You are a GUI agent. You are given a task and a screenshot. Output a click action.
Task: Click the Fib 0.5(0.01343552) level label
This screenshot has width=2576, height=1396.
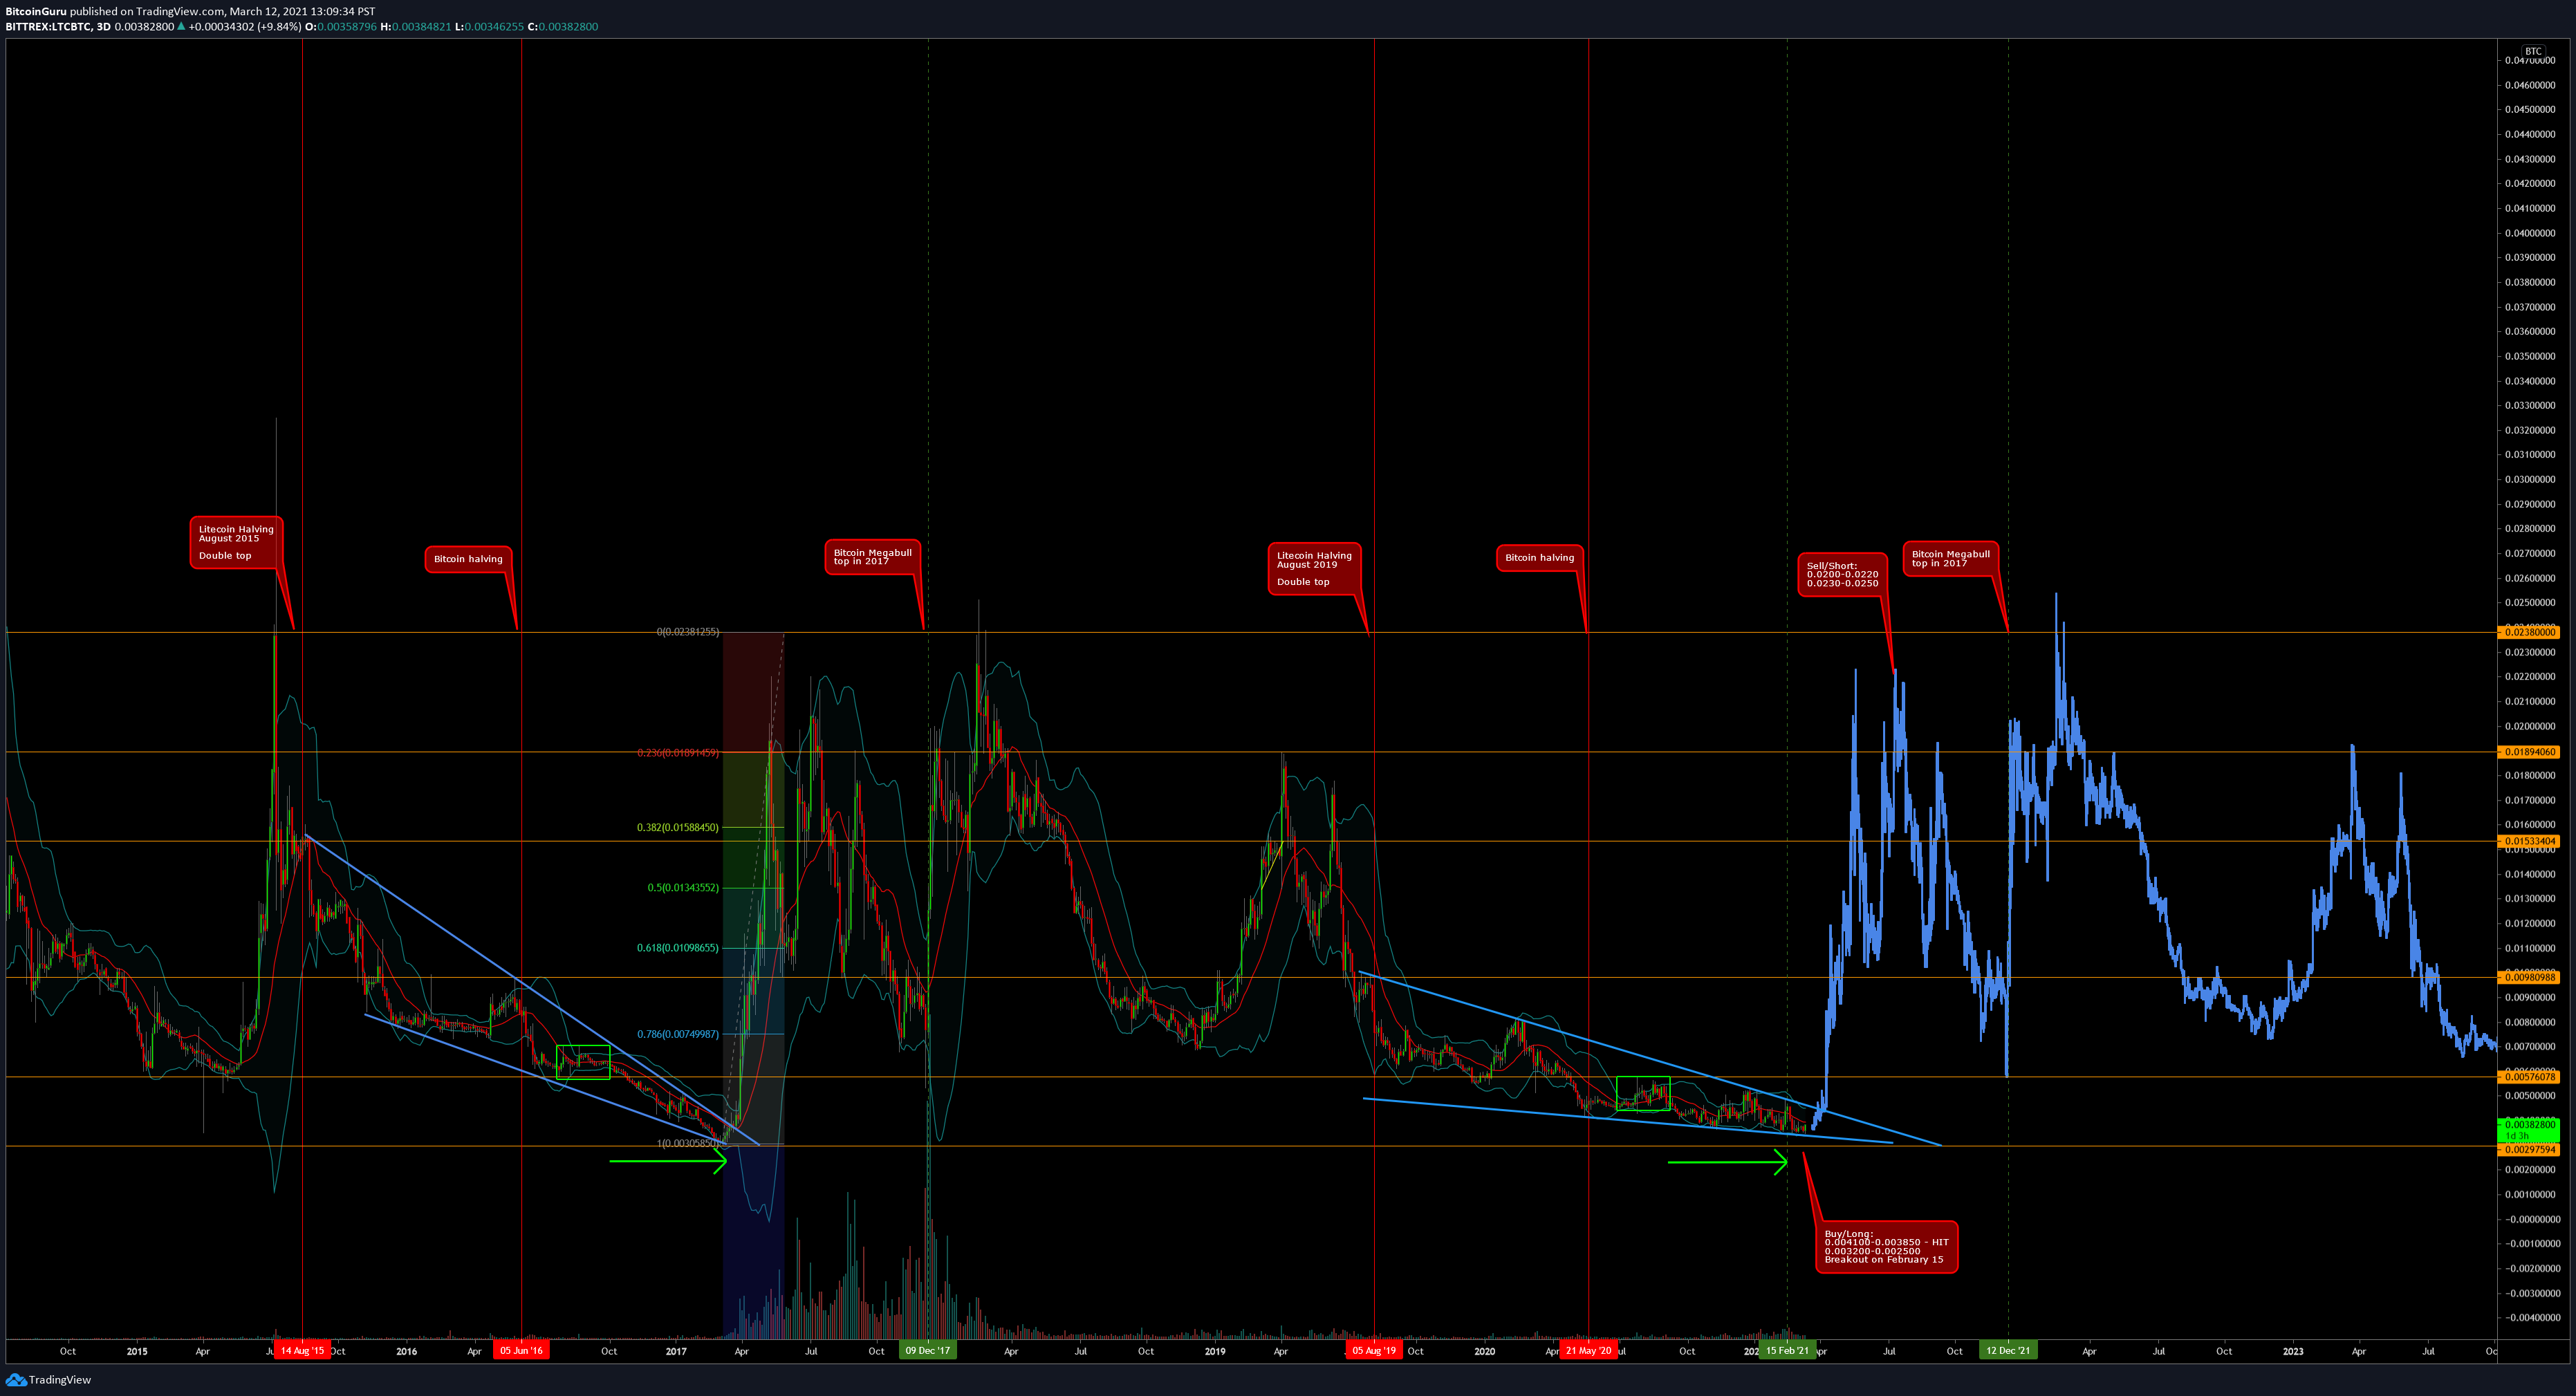(x=682, y=888)
